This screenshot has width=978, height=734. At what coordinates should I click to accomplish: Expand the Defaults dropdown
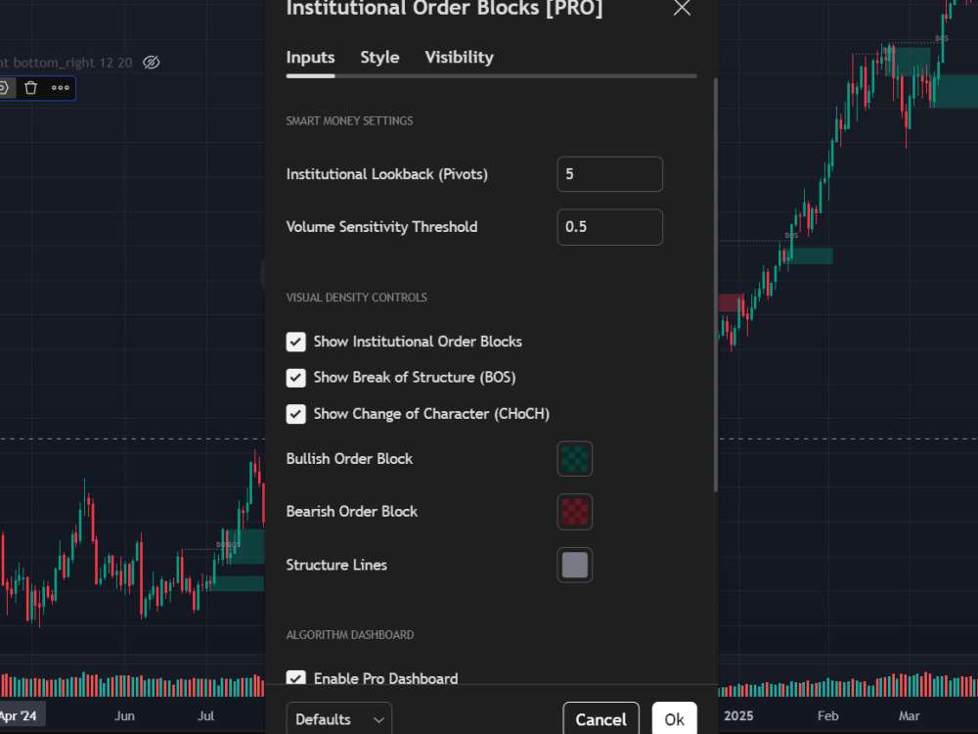(338, 719)
